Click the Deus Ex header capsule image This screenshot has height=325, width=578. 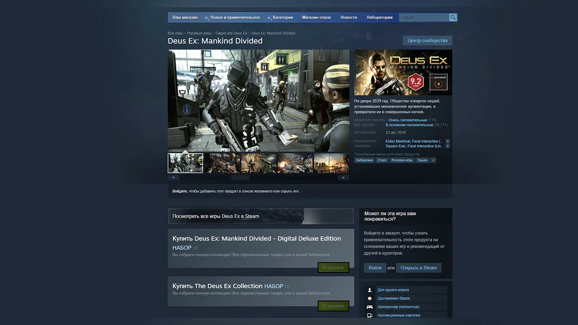(x=403, y=72)
